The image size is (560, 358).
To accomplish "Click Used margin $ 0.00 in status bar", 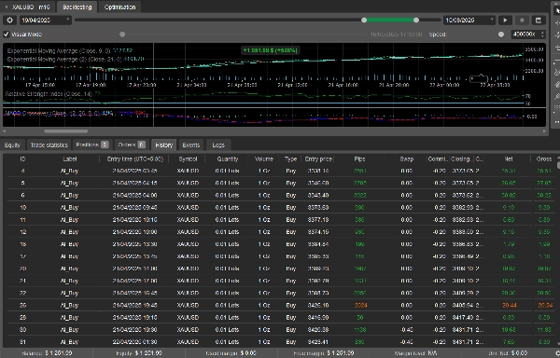I will click(x=231, y=353).
